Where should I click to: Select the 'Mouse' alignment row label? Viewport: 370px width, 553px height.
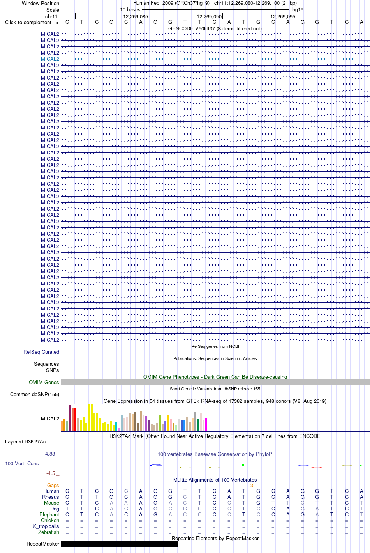[51, 503]
